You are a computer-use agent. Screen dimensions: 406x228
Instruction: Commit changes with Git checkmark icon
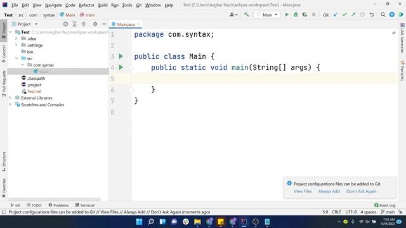point(344,15)
